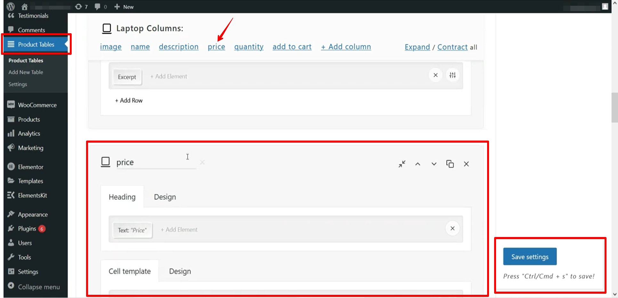Open the Analytics section
618x298 pixels.
(29, 133)
